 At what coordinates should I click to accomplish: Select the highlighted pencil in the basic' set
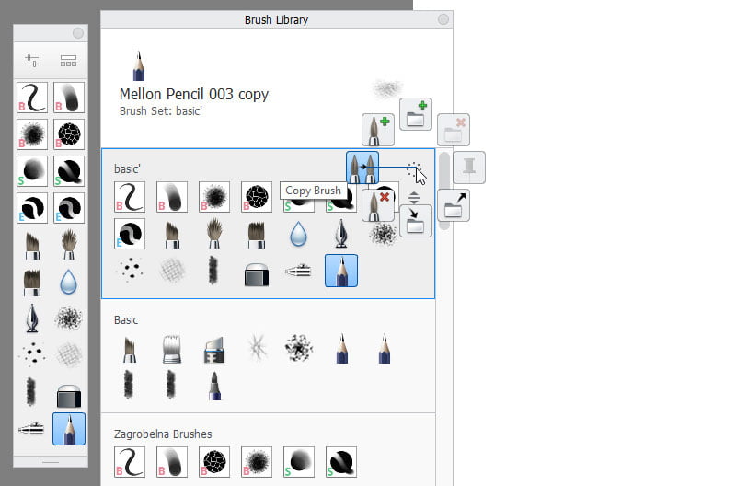[341, 272]
